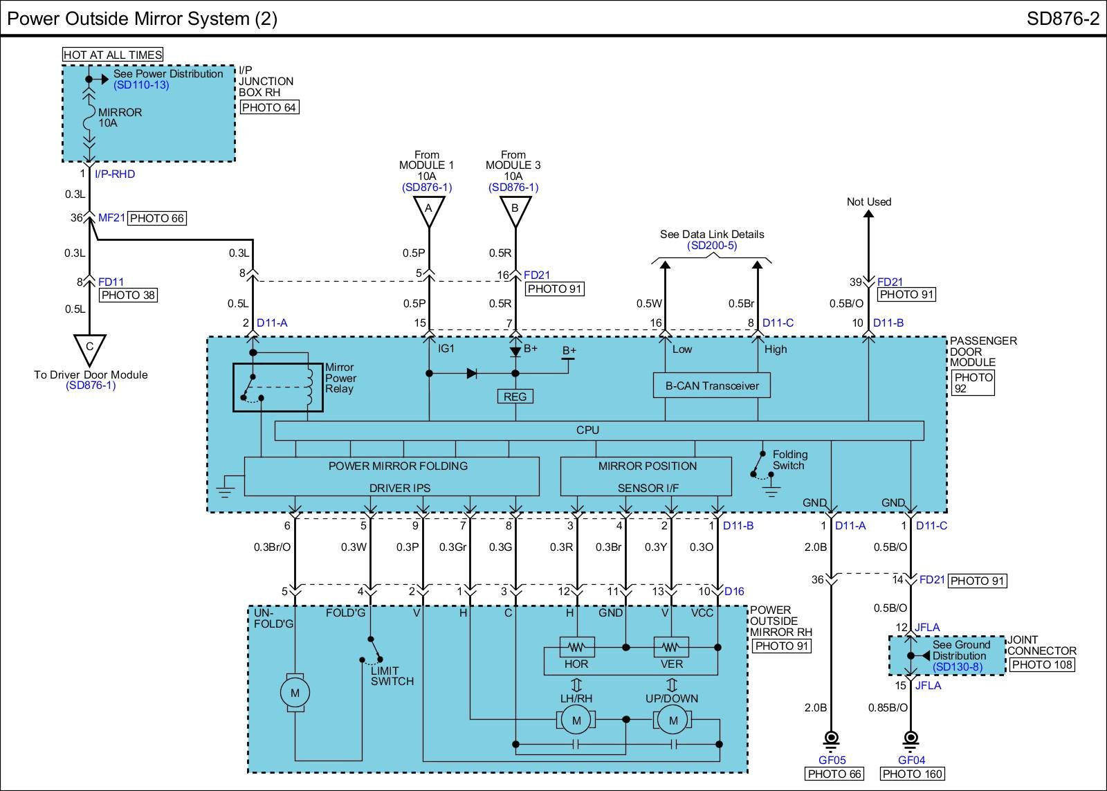Click the GF05 ground point symbol

(x=832, y=738)
